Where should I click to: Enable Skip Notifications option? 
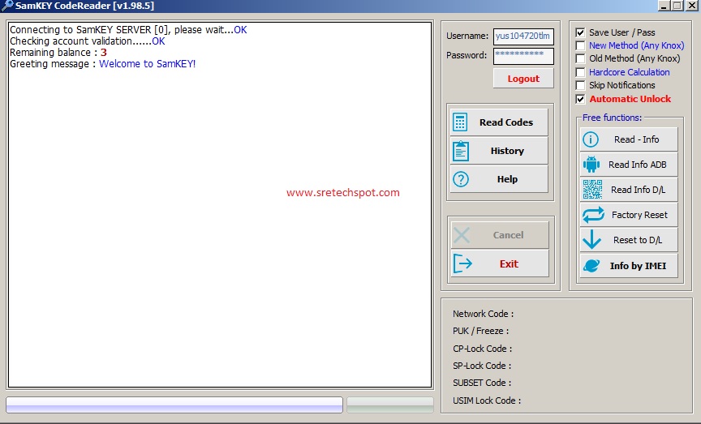pyautogui.click(x=580, y=85)
